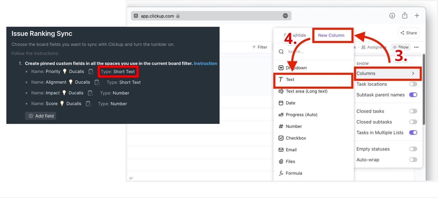
Task: Click the Add field button
Action: pyautogui.click(x=41, y=116)
